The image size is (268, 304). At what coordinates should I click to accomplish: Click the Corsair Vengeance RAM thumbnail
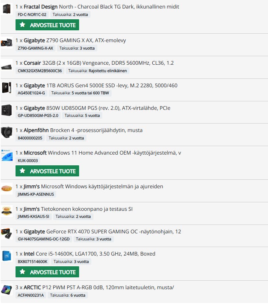pos(7,67)
